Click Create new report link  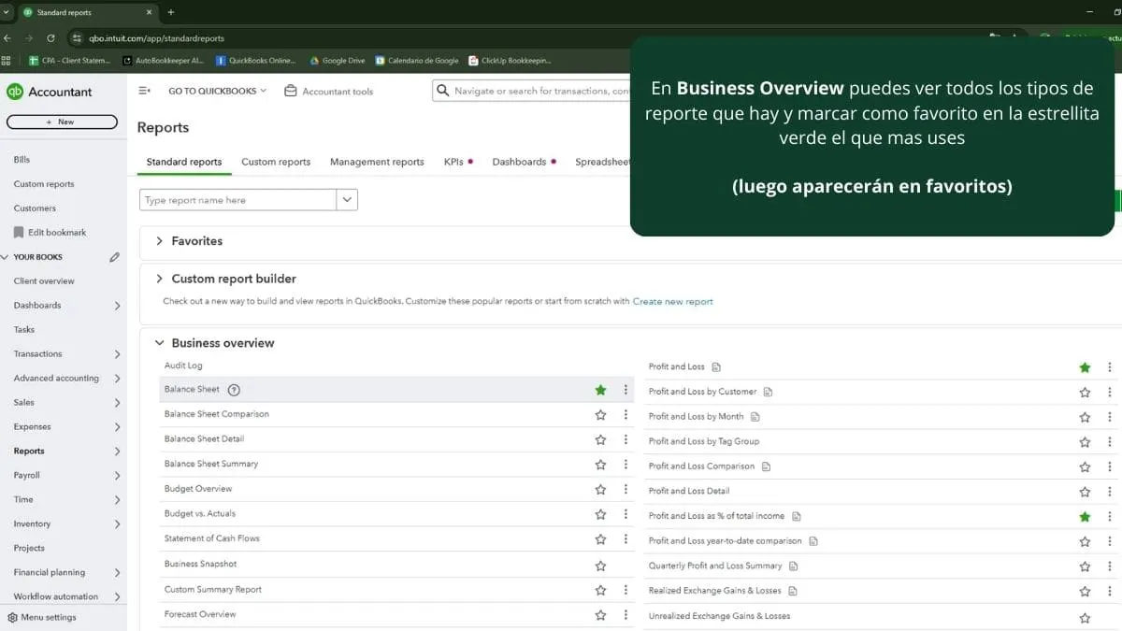coord(672,301)
